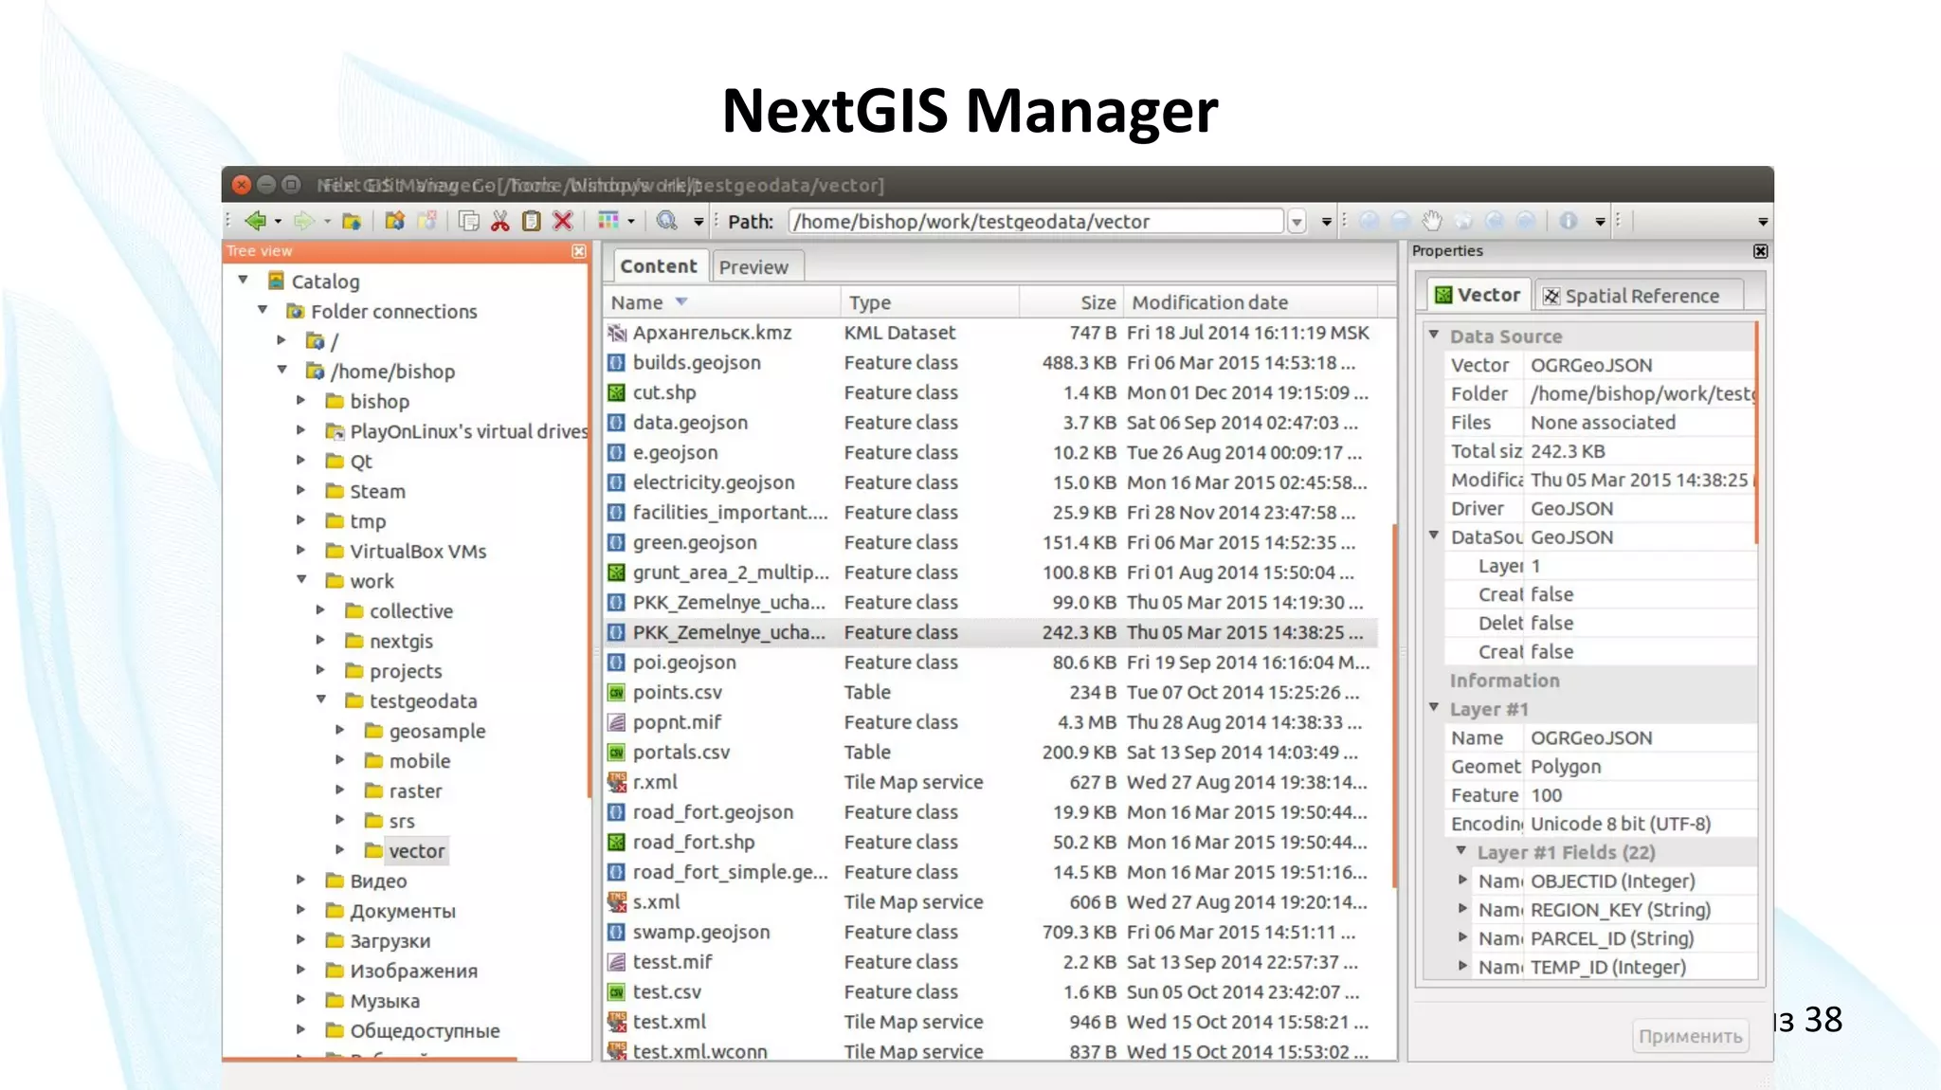Click the Tree view horizontal scrollbar
This screenshot has width=1941, height=1090.
point(370,1059)
